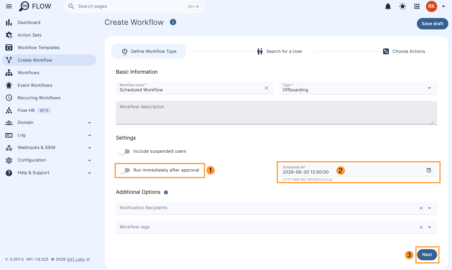Image resolution: width=452 pixels, height=270 pixels.
Task: Open the calendar picker in Scheduled at field
Action: click(429, 170)
